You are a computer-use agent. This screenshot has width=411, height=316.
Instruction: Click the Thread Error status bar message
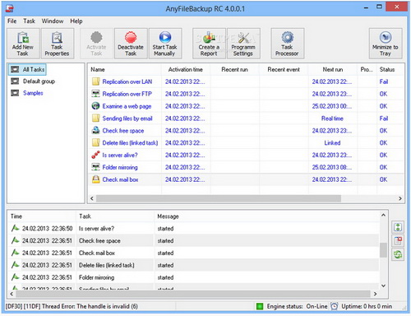[x=72, y=306]
